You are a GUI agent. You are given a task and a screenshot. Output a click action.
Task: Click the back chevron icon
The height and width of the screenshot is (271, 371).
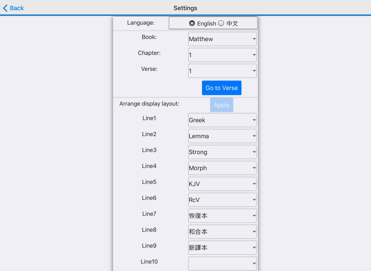coord(4,8)
